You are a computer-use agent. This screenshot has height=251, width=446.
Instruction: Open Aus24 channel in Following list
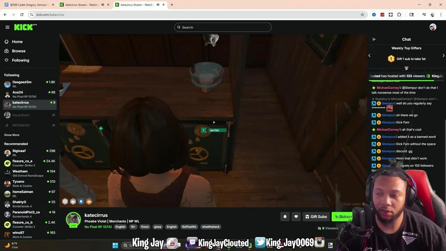pyautogui.click(x=30, y=94)
